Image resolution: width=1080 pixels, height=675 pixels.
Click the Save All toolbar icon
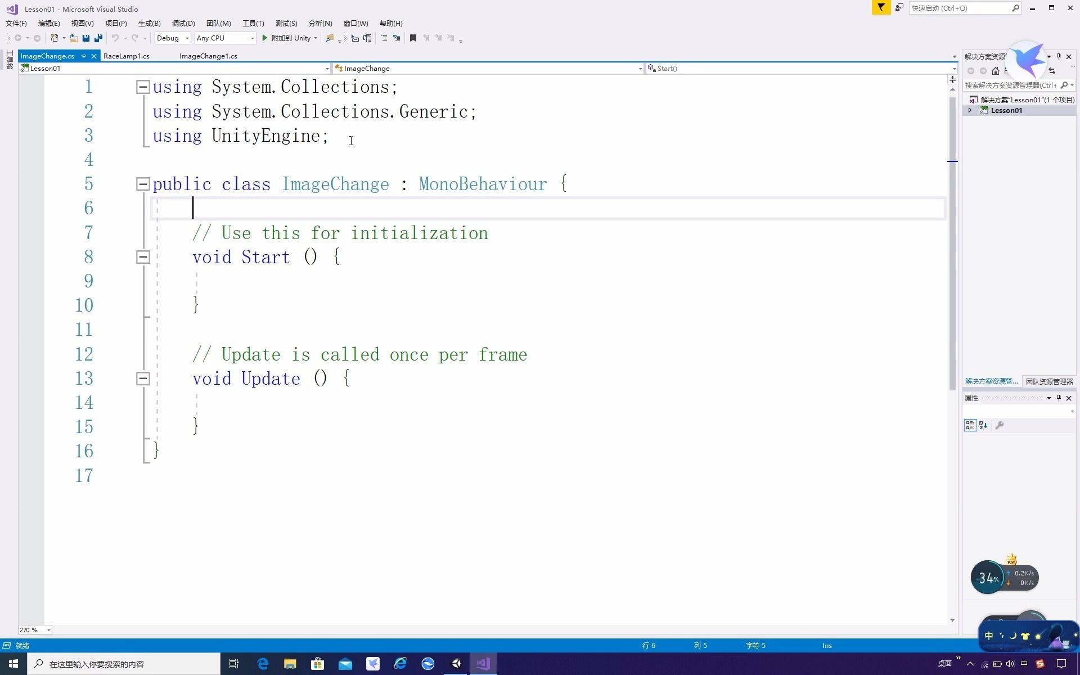[x=98, y=38]
